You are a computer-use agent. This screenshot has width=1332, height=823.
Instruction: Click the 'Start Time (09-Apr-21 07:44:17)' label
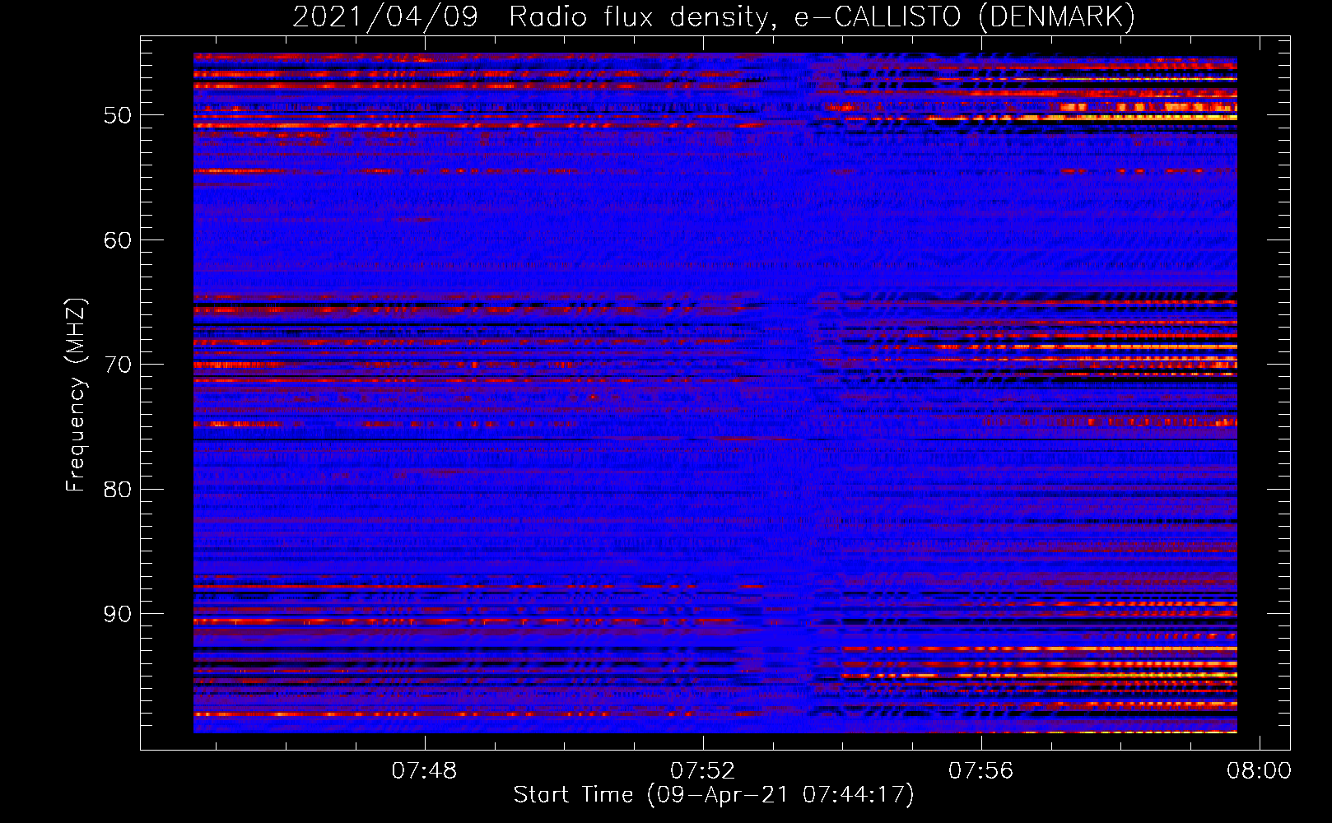pyautogui.click(x=714, y=795)
